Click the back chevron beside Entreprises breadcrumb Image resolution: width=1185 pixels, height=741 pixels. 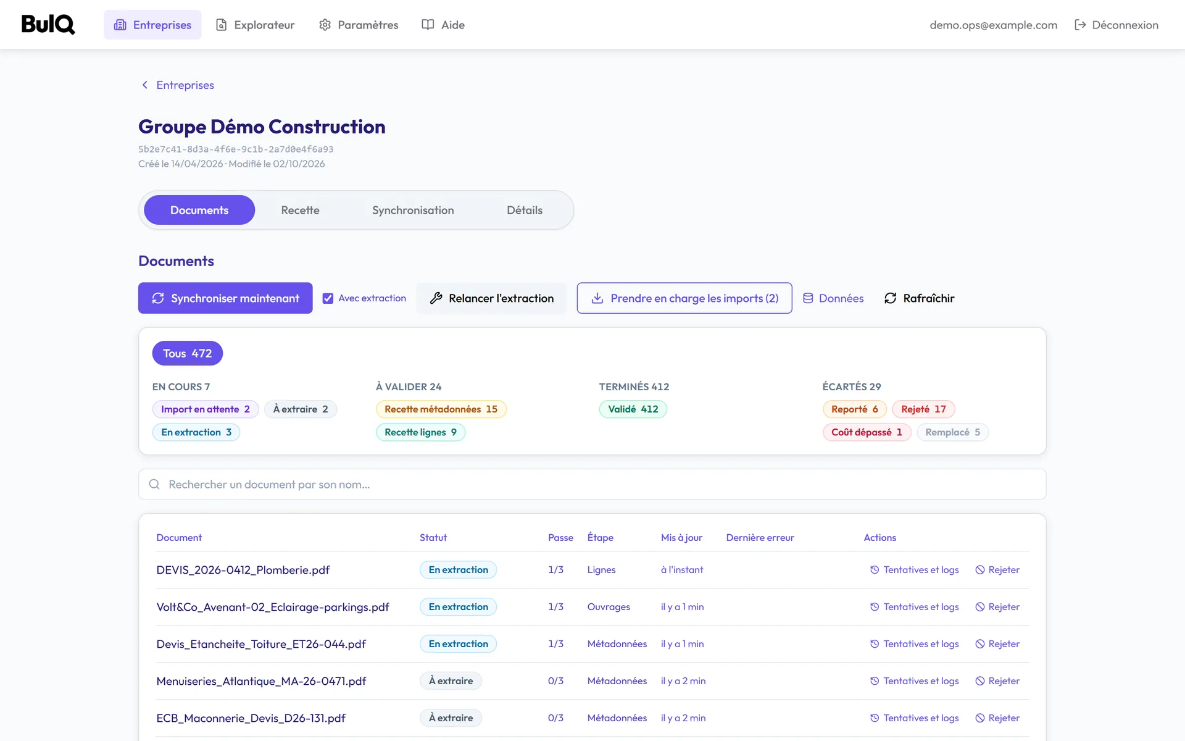tap(145, 85)
